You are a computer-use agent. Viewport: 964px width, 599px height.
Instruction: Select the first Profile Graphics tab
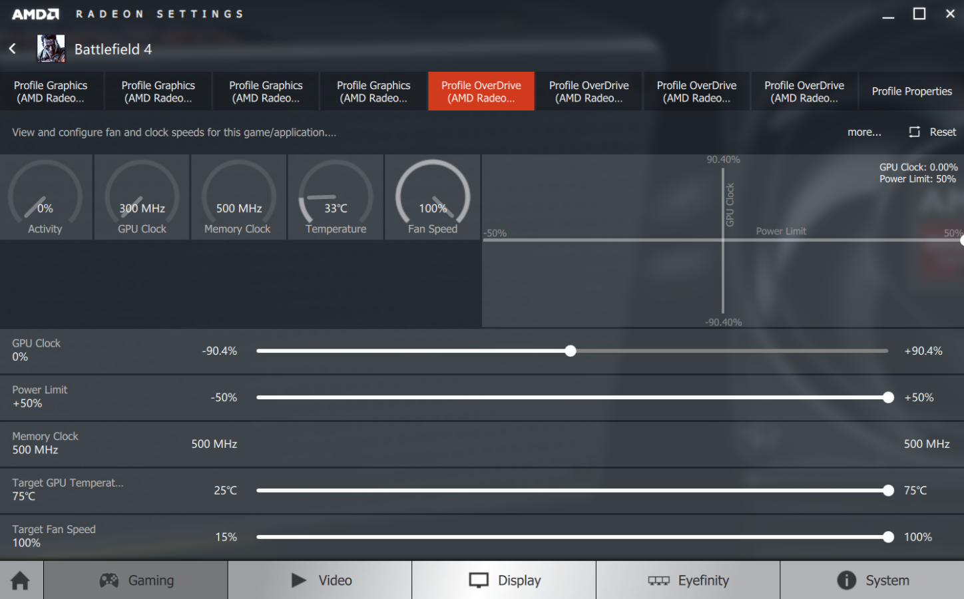[x=51, y=91]
